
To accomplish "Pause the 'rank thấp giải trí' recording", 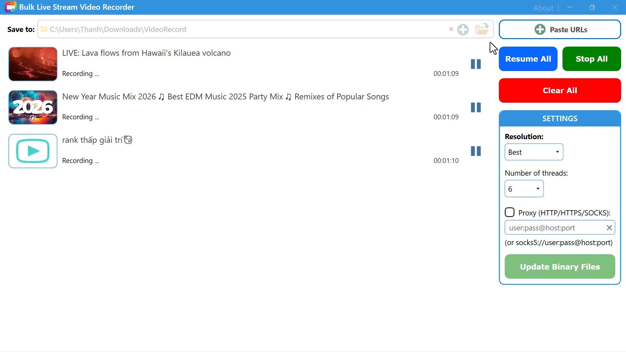I will pyautogui.click(x=476, y=151).
